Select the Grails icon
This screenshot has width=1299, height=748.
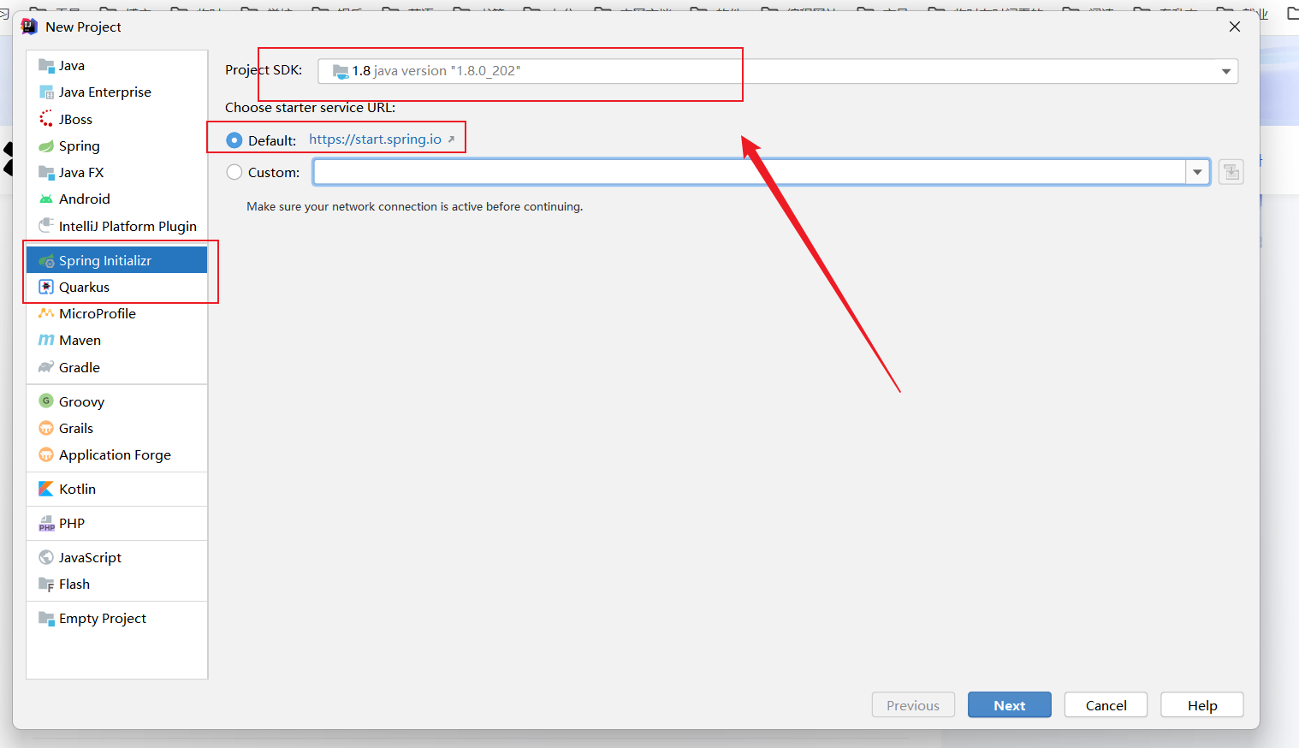46,428
